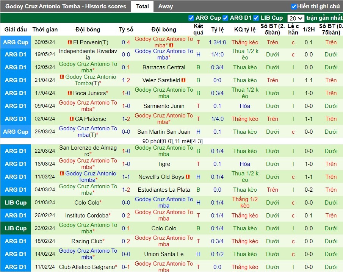
Task: Click the 0-4 score on 30/05/24 row
Action: click(x=126, y=42)
